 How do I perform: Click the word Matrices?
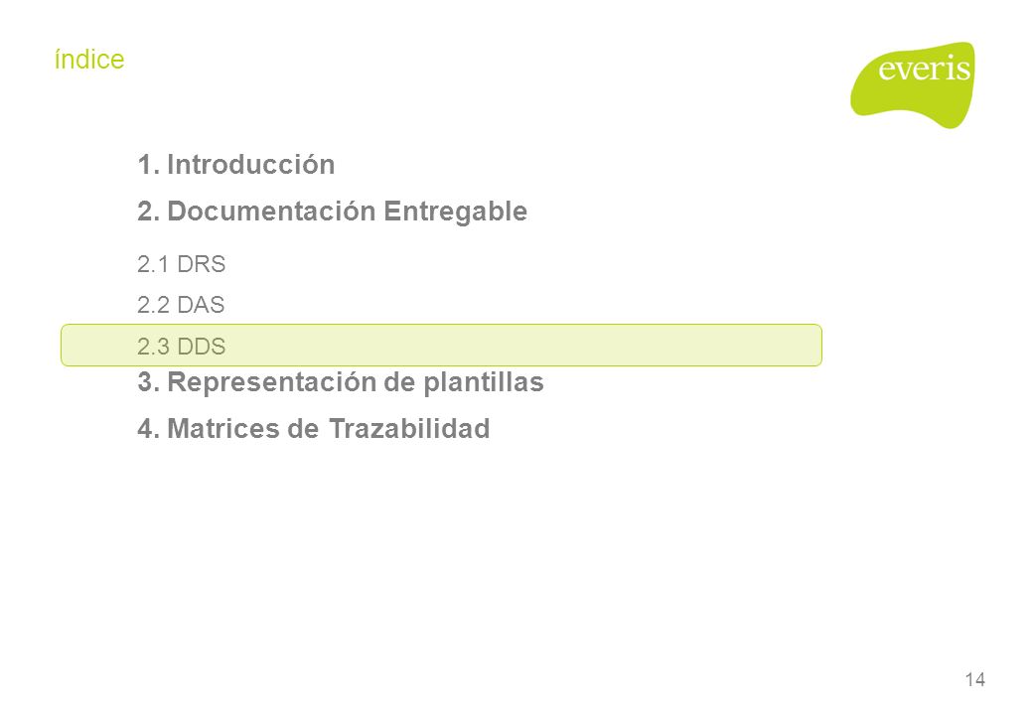(223, 429)
